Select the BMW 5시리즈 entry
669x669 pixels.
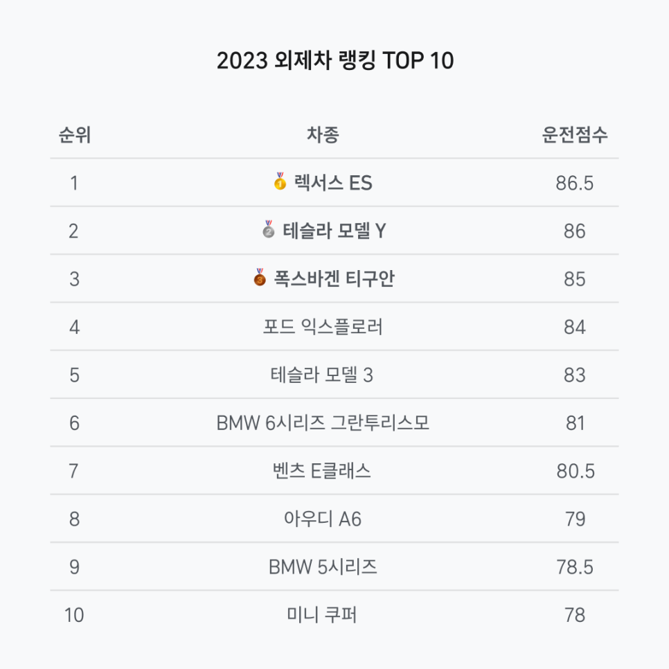pos(323,567)
